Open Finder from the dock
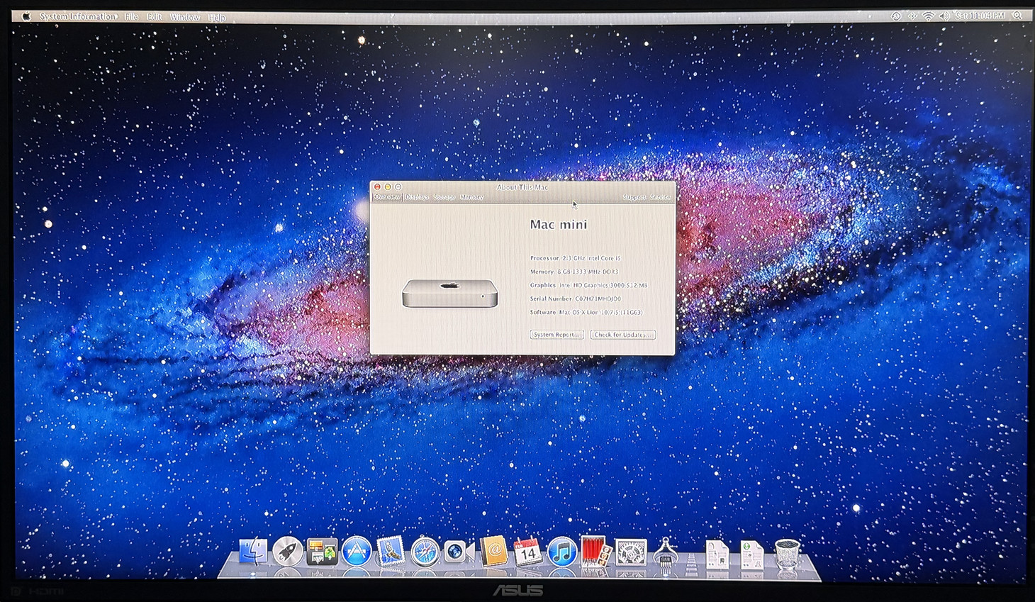The width and height of the screenshot is (1035, 602). (253, 551)
